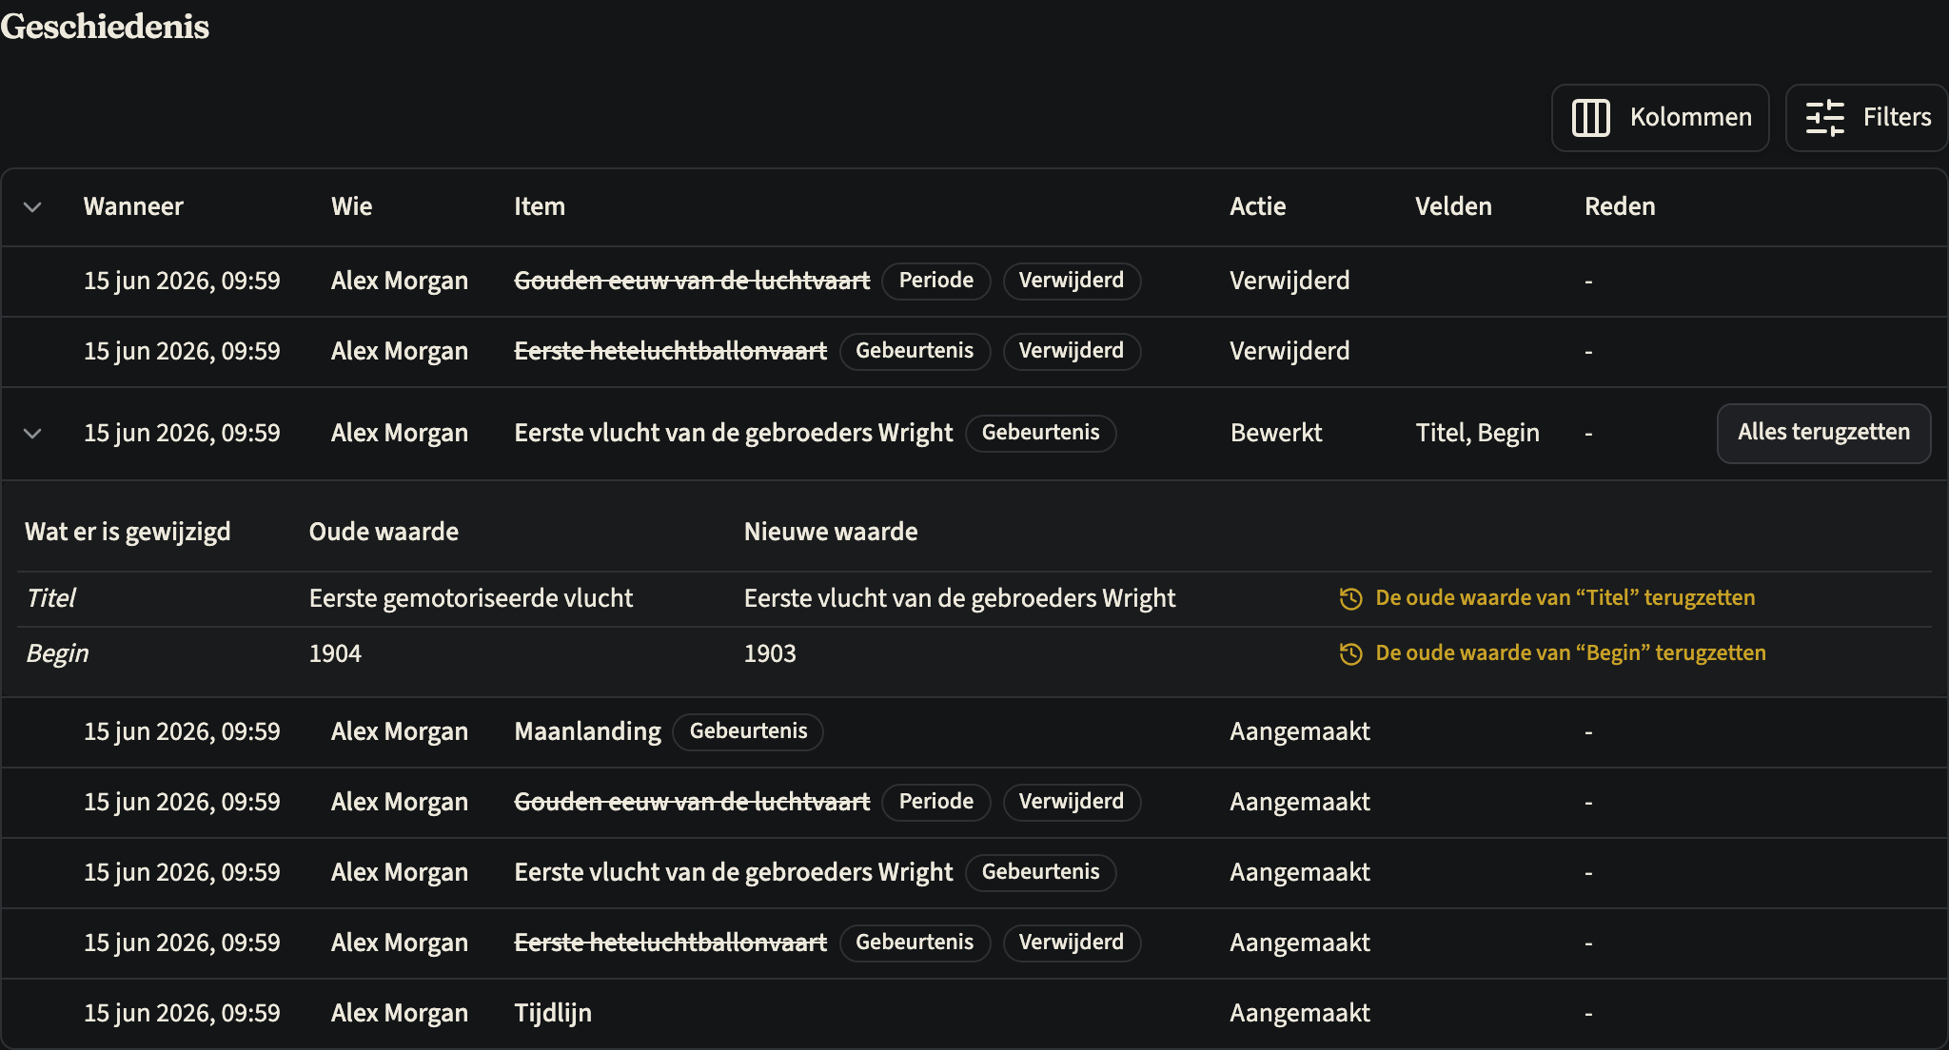Collapse the Bewerkt row chevron

click(32, 434)
